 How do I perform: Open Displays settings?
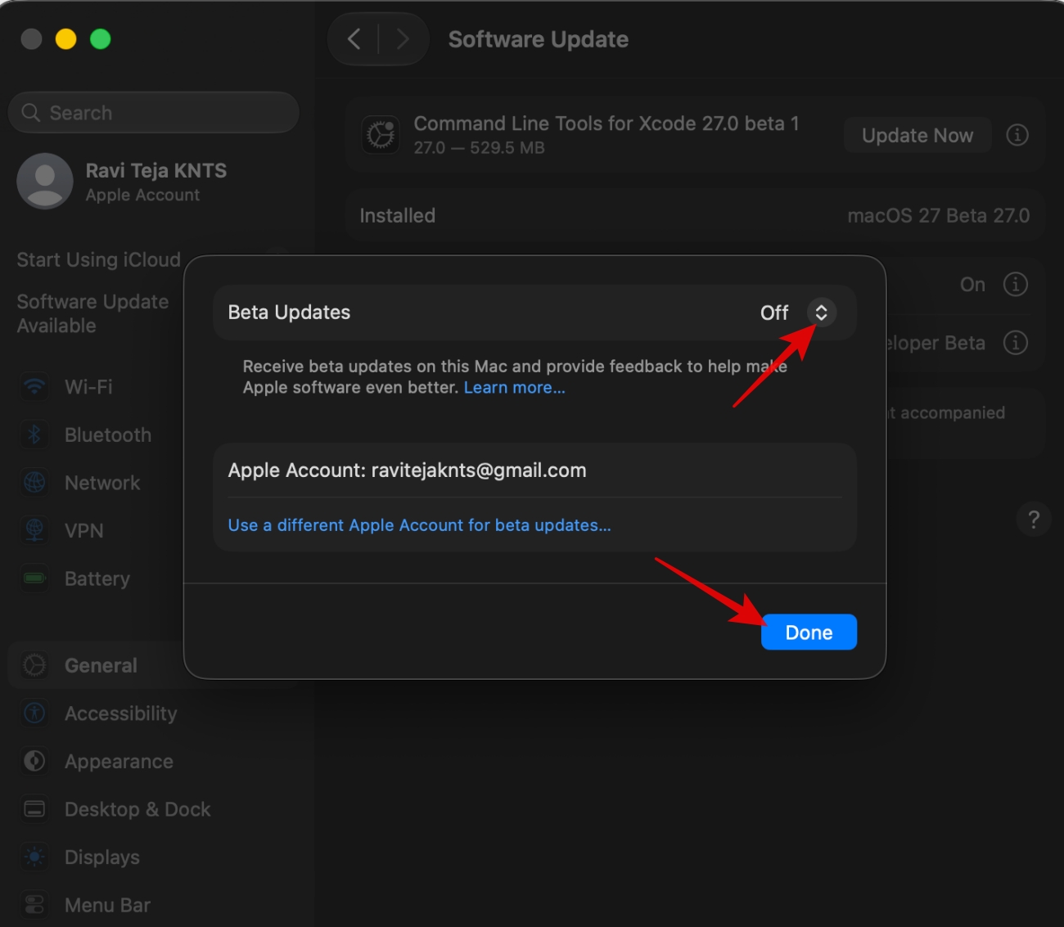[x=102, y=857]
